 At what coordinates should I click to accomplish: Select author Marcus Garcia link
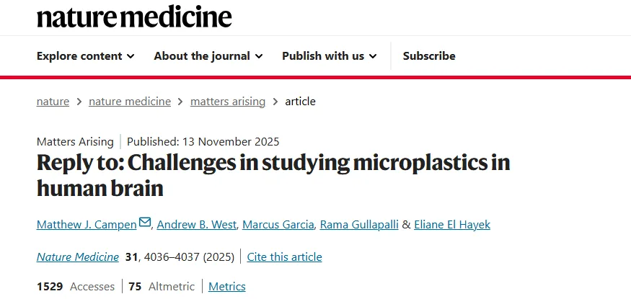coord(278,225)
